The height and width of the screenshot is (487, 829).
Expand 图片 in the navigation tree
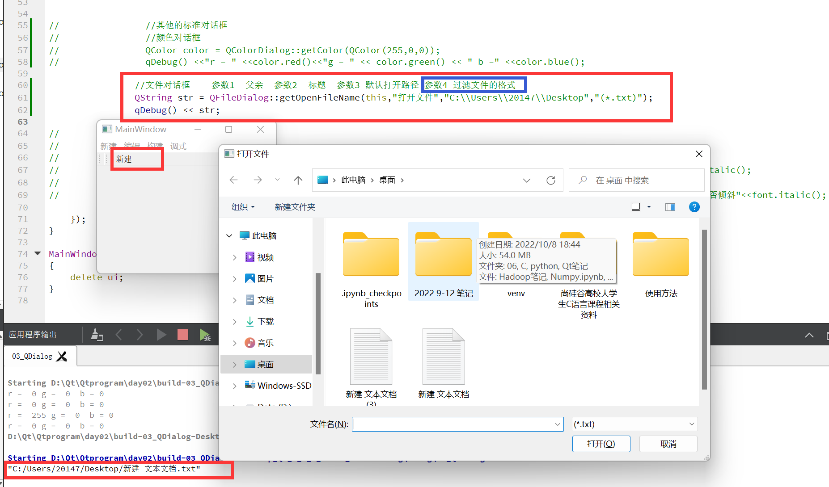click(x=235, y=279)
